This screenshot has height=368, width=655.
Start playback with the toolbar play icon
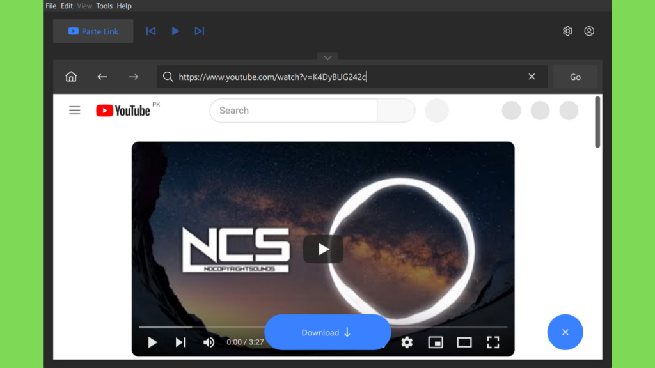175,31
